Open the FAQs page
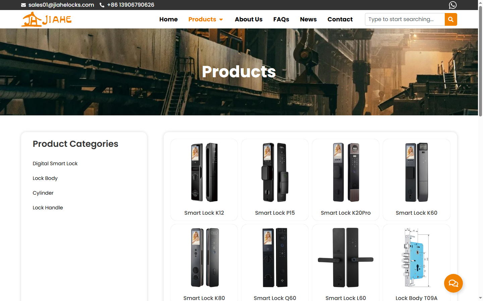The width and height of the screenshot is (483, 301). pyautogui.click(x=281, y=19)
